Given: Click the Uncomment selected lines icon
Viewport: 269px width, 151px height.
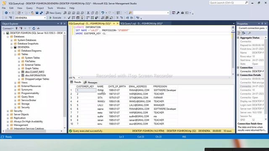Looking at the screenshot, I should 121,18.
